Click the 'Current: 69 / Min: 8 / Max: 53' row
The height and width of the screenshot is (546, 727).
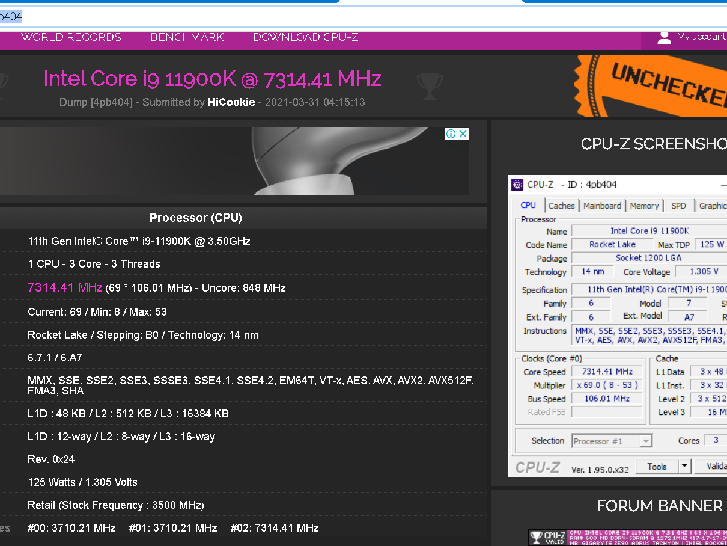point(243,312)
